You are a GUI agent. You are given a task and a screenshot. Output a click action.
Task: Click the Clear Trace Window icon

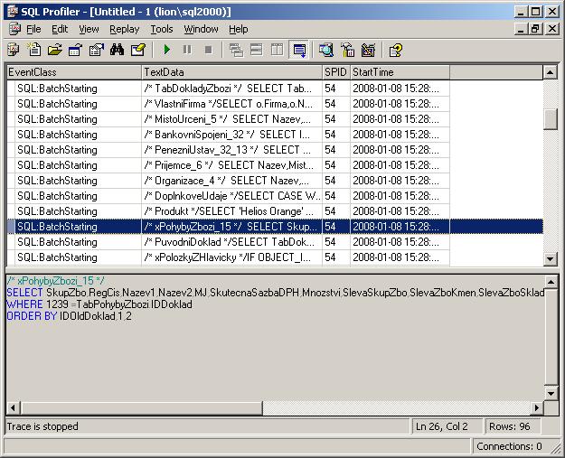[137, 50]
